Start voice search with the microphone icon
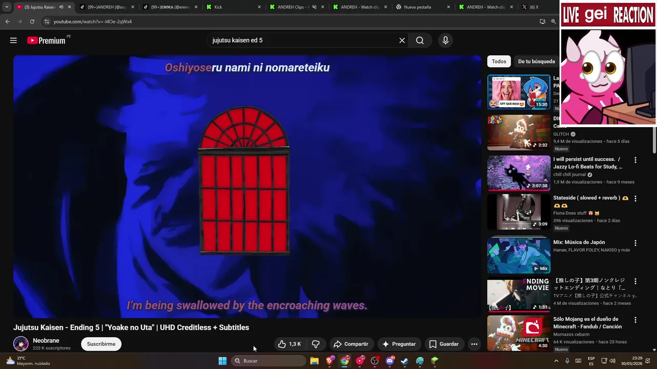Screen dimensions: 657x369 pos(446,40)
